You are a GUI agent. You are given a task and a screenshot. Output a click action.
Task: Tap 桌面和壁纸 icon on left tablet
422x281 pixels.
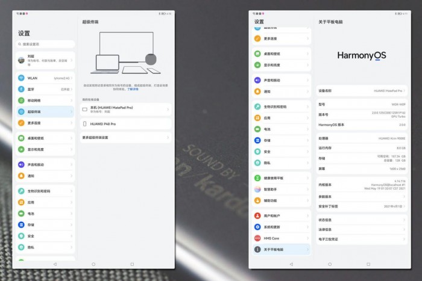tap(21, 138)
